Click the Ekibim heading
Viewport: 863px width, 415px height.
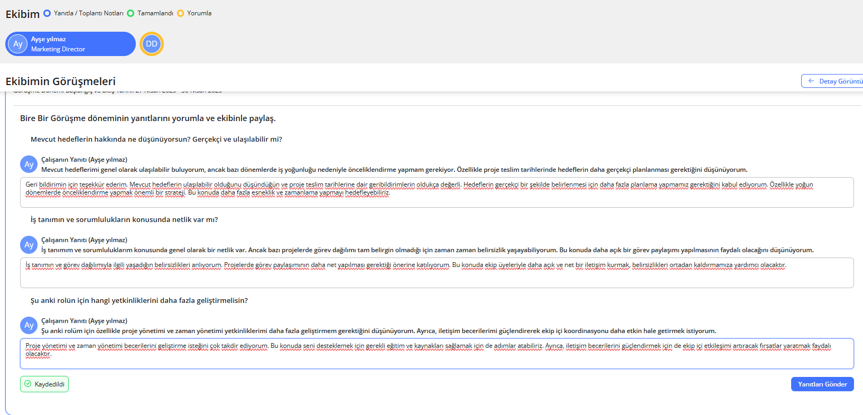tap(23, 14)
